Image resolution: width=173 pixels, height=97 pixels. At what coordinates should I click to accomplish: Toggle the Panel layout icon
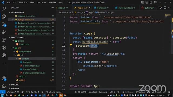pos(147,2)
